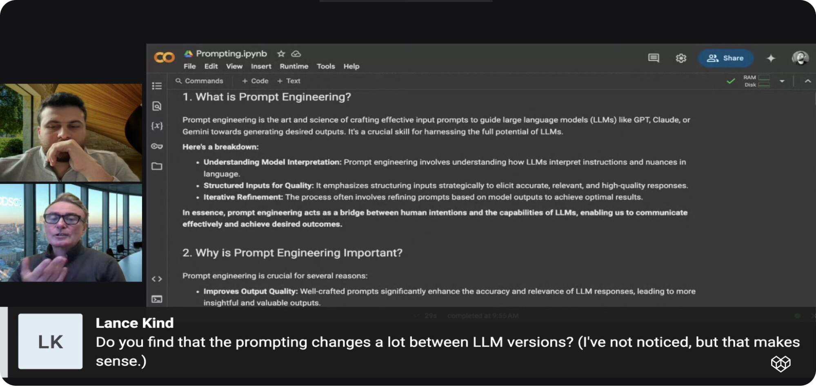Screen dimensions: 816x387
Task: Open the comments icon in header
Action: pyautogui.click(x=654, y=58)
